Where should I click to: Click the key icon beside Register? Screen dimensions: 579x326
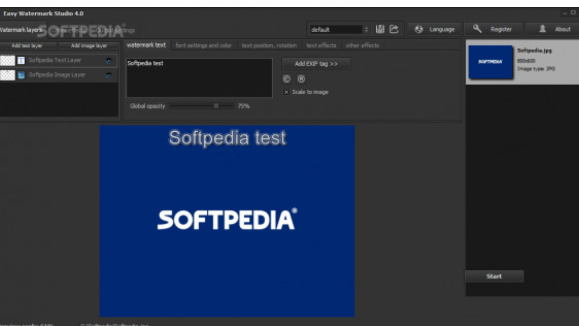click(x=477, y=29)
